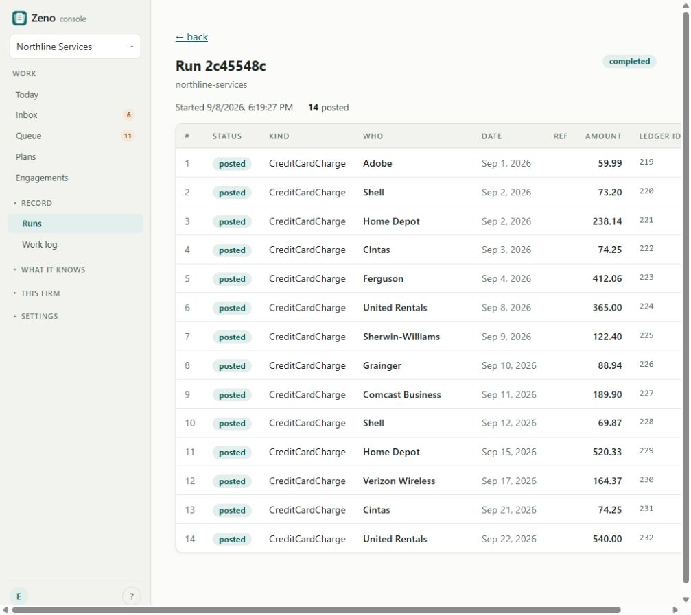The image size is (691, 615).
Task: Click the scroll down arrow
Action: 686,600
